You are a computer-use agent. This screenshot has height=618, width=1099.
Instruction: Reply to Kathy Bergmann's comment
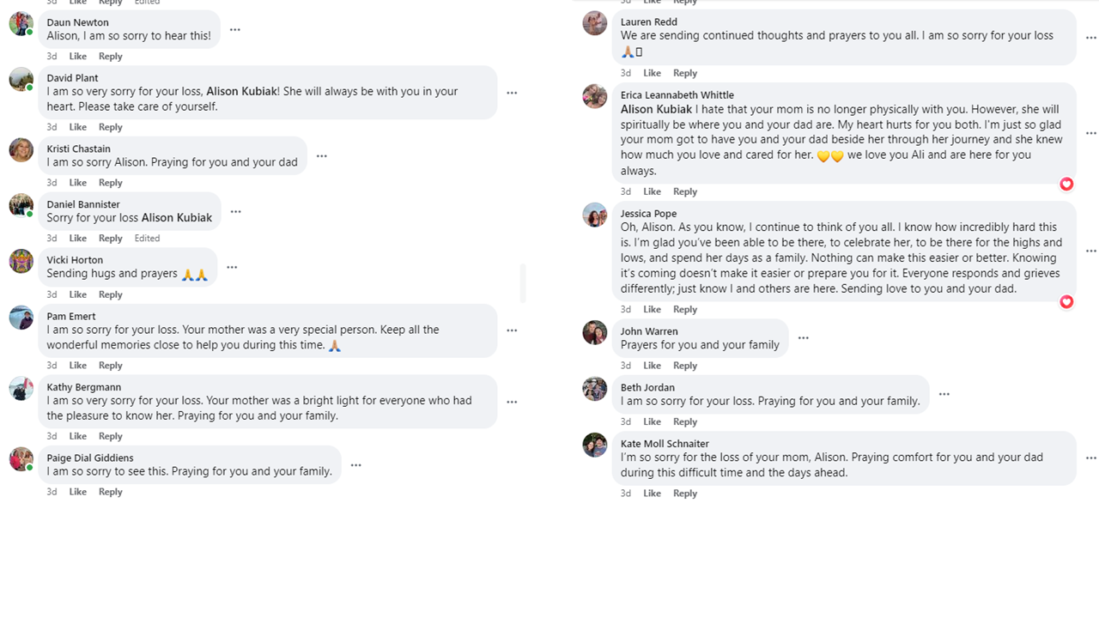click(111, 436)
